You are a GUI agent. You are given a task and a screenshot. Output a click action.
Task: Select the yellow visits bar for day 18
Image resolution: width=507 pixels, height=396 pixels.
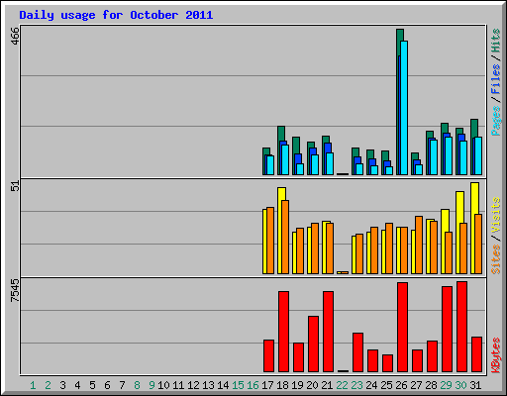coord(281,231)
